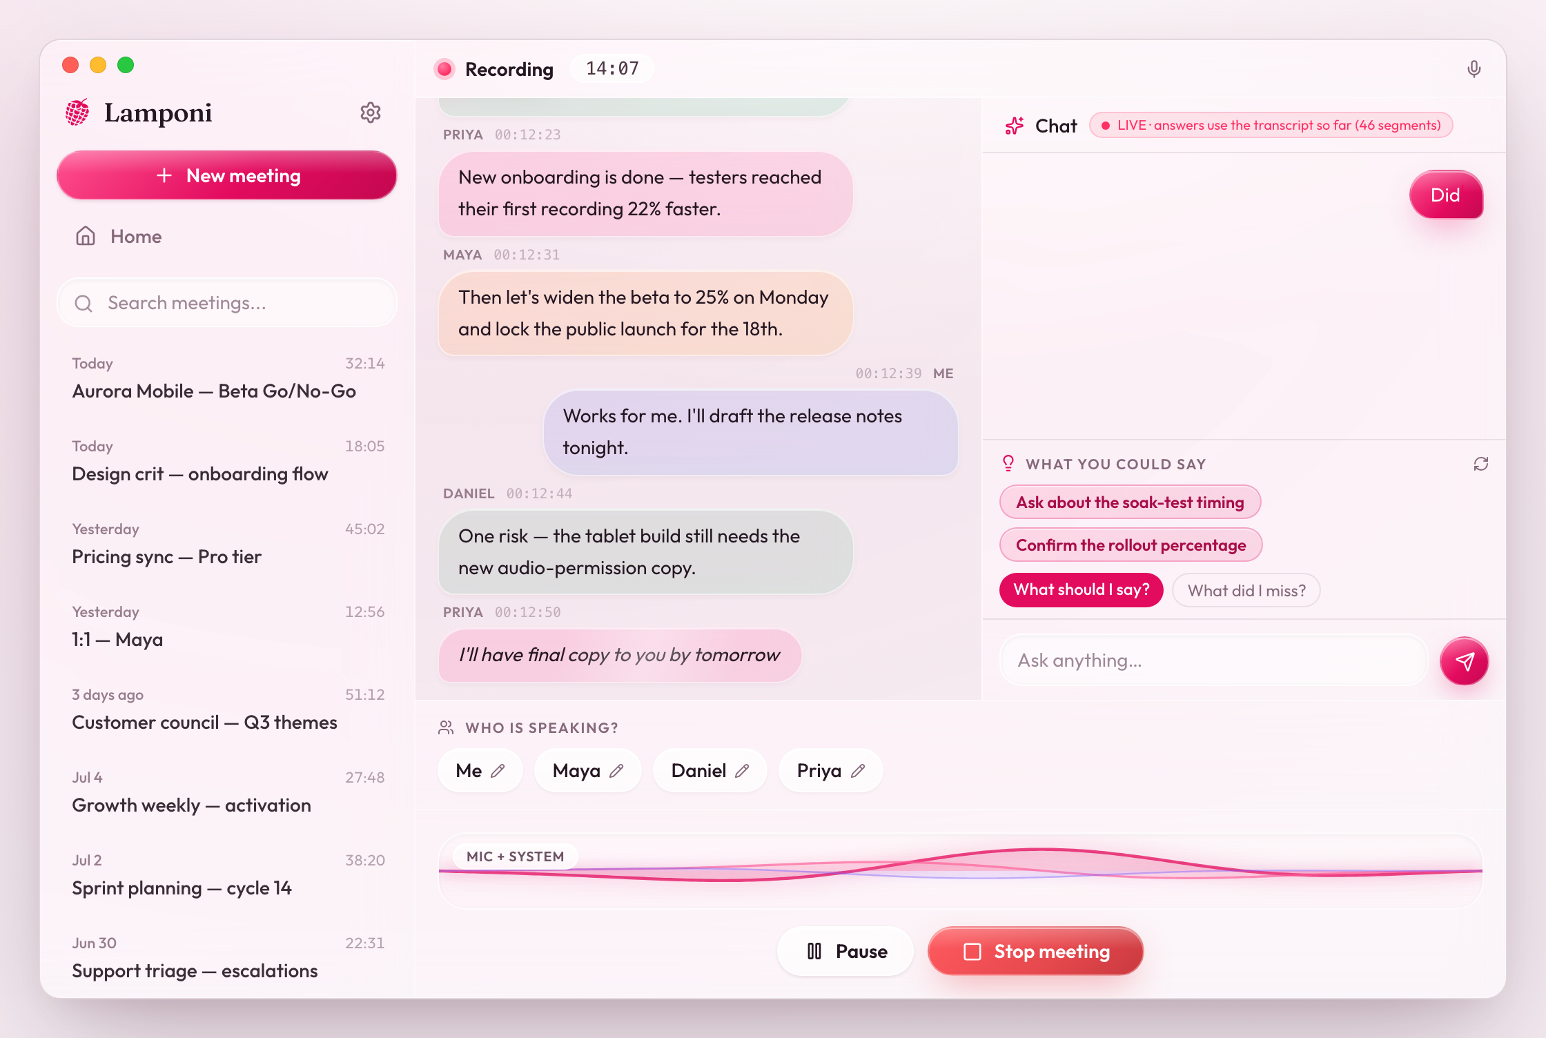Click the pause bars icon
Viewport: 1546px width, 1038px height.
[x=814, y=951]
